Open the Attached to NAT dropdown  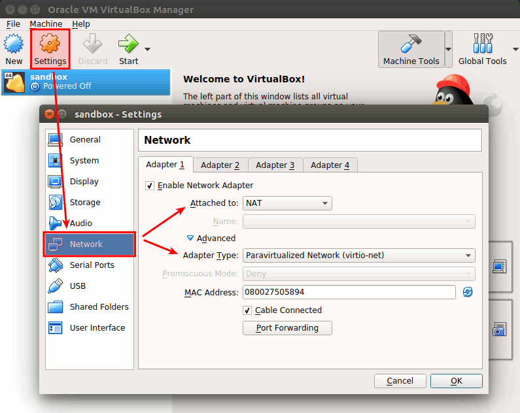point(287,203)
